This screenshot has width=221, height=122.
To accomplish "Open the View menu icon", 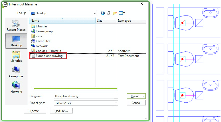I will coord(122,13).
